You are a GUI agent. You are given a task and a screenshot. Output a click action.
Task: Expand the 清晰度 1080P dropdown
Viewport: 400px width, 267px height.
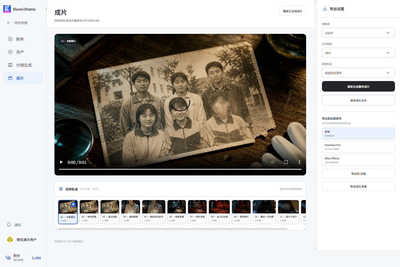pos(358,33)
